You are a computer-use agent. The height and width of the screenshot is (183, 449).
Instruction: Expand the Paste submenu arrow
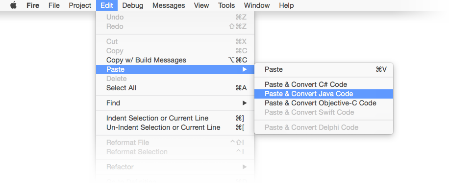[x=244, y=69]
